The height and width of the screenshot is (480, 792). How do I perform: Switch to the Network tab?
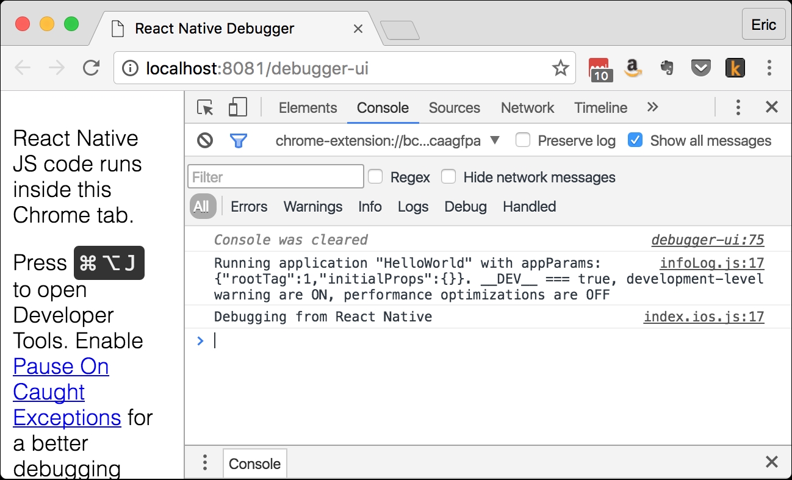coord(527,108)
